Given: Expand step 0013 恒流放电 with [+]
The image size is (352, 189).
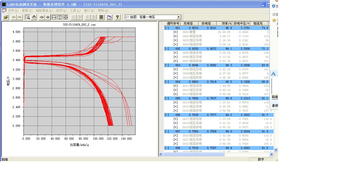Looking at the screenshot, I should 176,94.
